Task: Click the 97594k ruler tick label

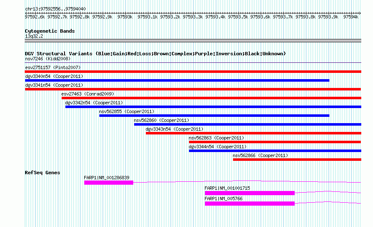Action: (x=351, y=17)
